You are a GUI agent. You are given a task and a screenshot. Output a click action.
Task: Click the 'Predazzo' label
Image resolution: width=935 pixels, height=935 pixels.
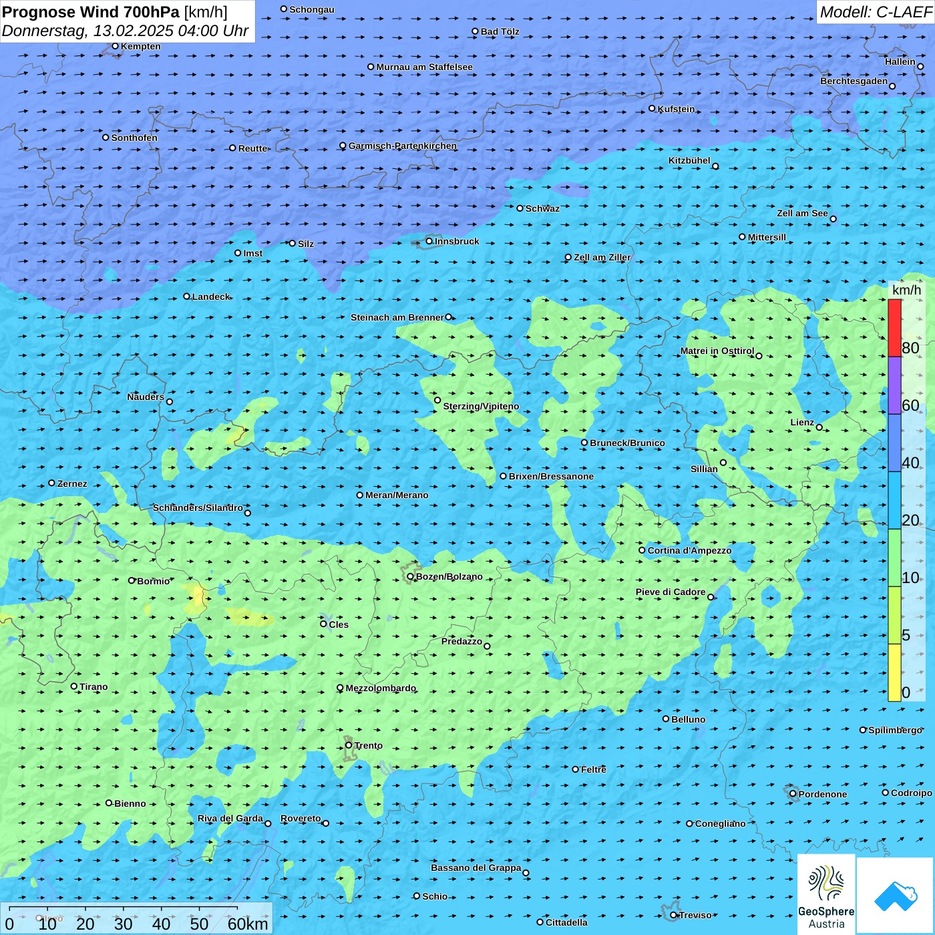pyautogui.click(x=461, y=641)
